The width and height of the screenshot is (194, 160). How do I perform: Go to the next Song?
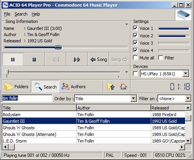[120, 59]
